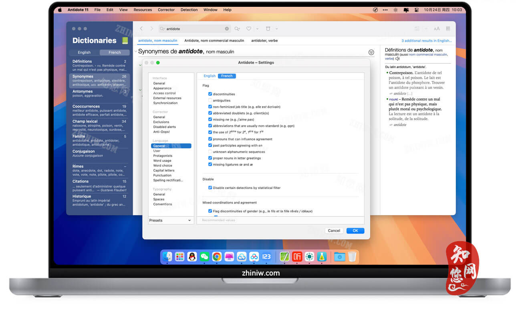Go back with the toolbar back arrow
This screenshot has height=312, width=520.
point(141,28)
